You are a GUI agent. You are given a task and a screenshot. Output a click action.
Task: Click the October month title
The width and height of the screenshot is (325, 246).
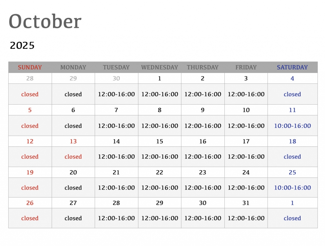click(x=45, y=22)
